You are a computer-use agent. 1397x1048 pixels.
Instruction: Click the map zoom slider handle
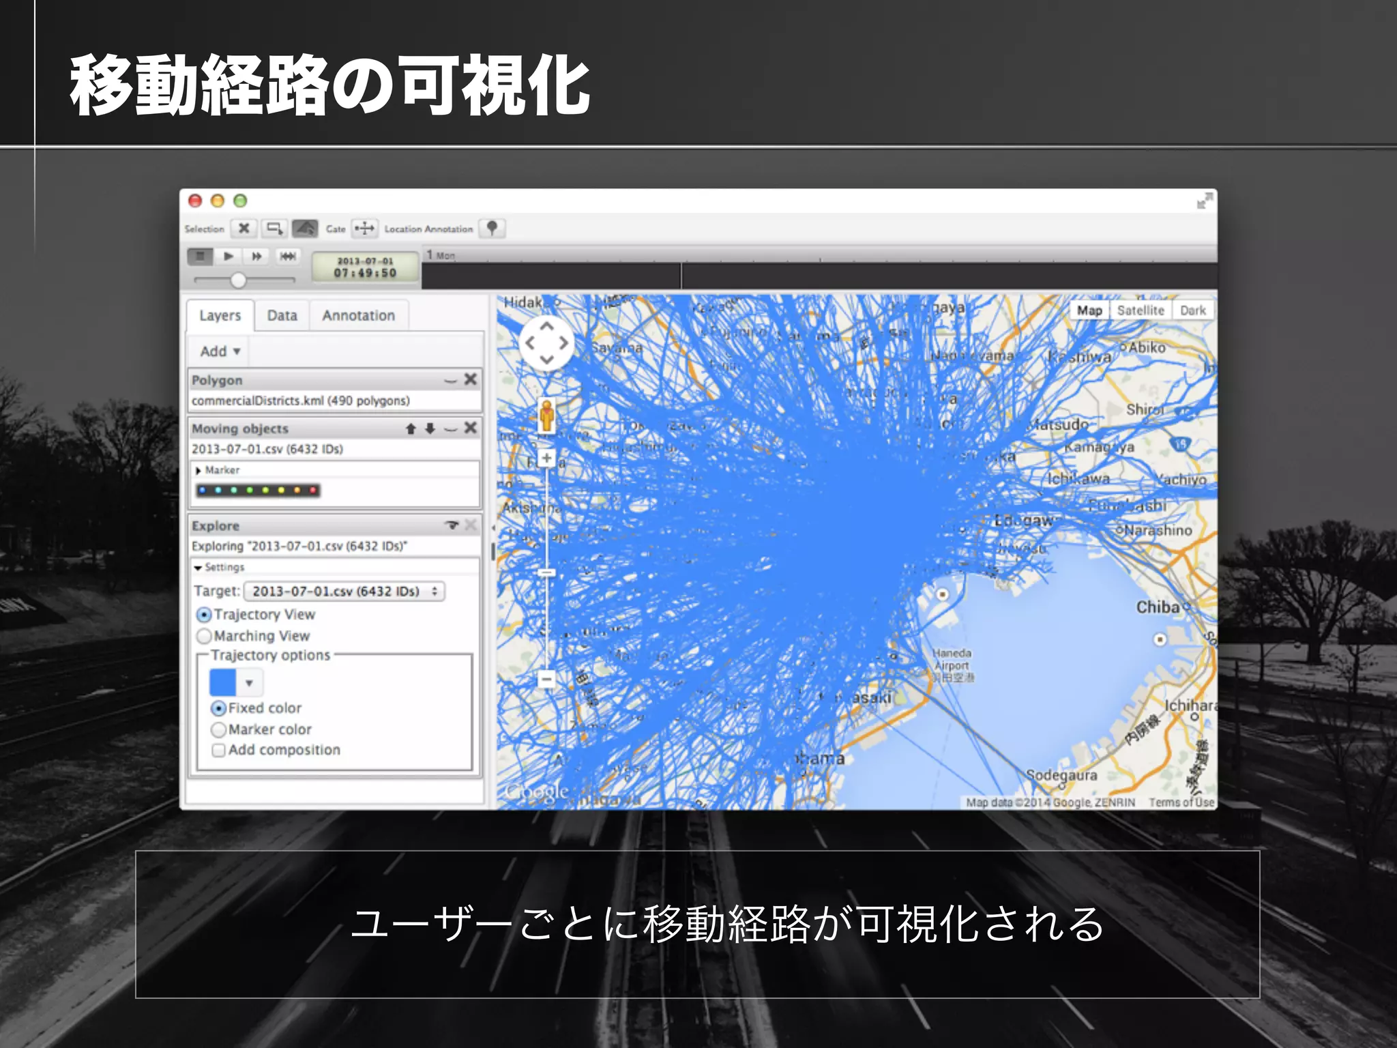[x=546, y=572]
